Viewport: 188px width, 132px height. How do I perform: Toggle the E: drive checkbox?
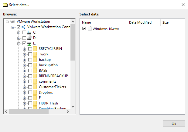tap(24, 43)
